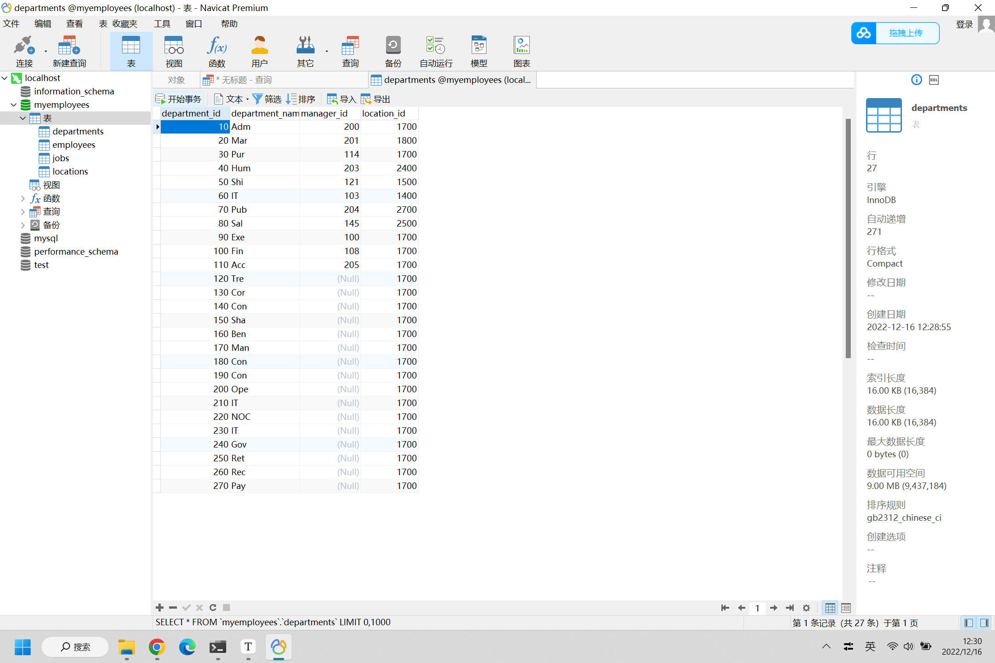Toggle the left navigation pane visibility
The width and height of the screenshot is (995, 663).
tap(969, 623)
